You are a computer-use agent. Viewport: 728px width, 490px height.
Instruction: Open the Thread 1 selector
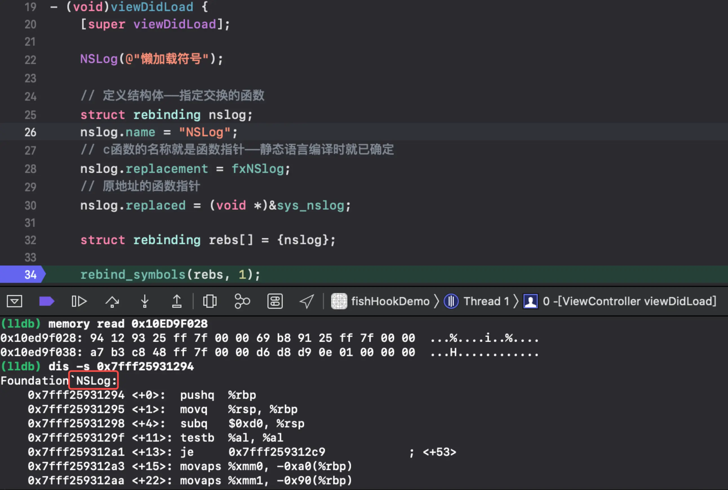click(x=486, y=301)
